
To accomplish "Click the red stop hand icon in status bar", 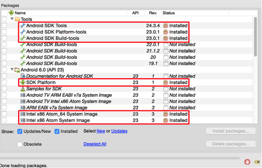I will (247, 162).
